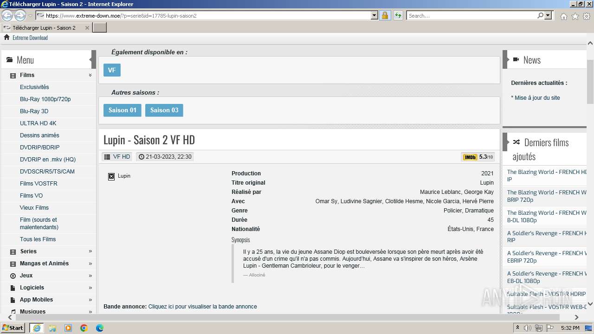The width and height of the screenshot is (594, 334).
Task: Open Exclusivités in Films menu
Action: pos(34,87)
